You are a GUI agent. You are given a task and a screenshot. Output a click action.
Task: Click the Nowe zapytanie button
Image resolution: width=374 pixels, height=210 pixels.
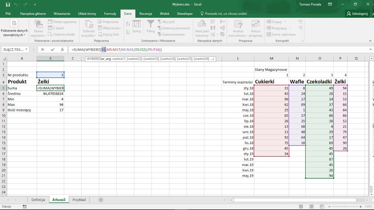click(x=39, y=28)
